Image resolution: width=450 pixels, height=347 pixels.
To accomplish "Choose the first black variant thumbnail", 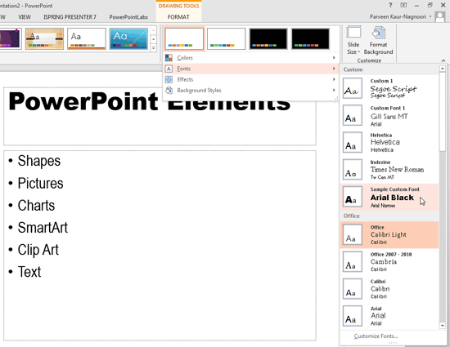I will pyautogui.click(x=268, y=38).
